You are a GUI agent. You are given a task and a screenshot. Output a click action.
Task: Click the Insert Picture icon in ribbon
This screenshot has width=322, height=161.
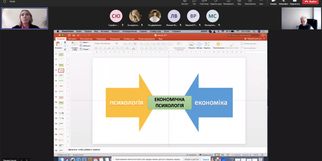[192, 44]
